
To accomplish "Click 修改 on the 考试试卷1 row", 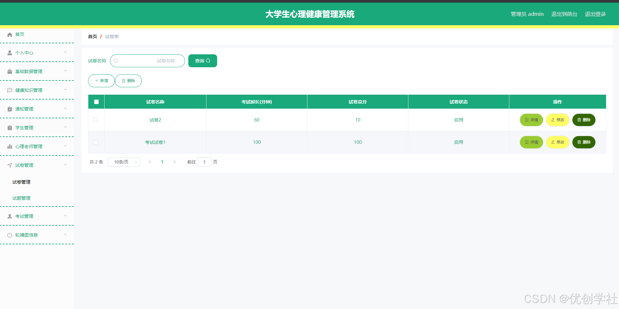I will 557,142.
